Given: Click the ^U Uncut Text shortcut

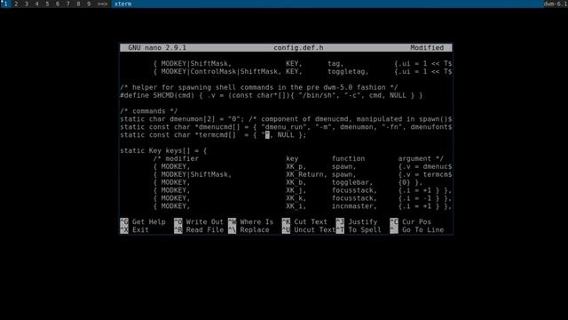Looking at the screenshot, I should coord(309,229).
